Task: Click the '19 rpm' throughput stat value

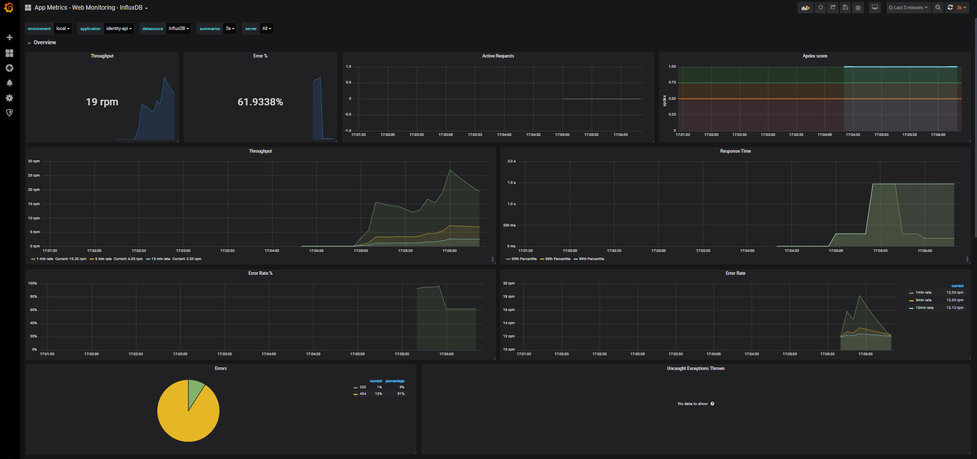Action: [102, 102]
